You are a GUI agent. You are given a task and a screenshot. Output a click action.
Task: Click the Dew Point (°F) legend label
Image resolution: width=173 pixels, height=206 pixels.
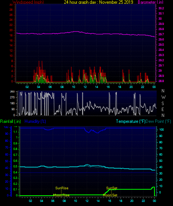158,121
